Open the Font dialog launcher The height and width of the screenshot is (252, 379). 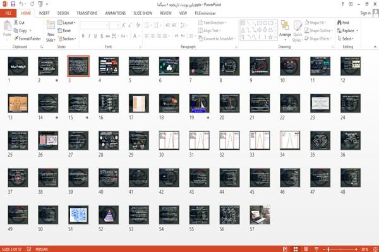coord(140,47)
